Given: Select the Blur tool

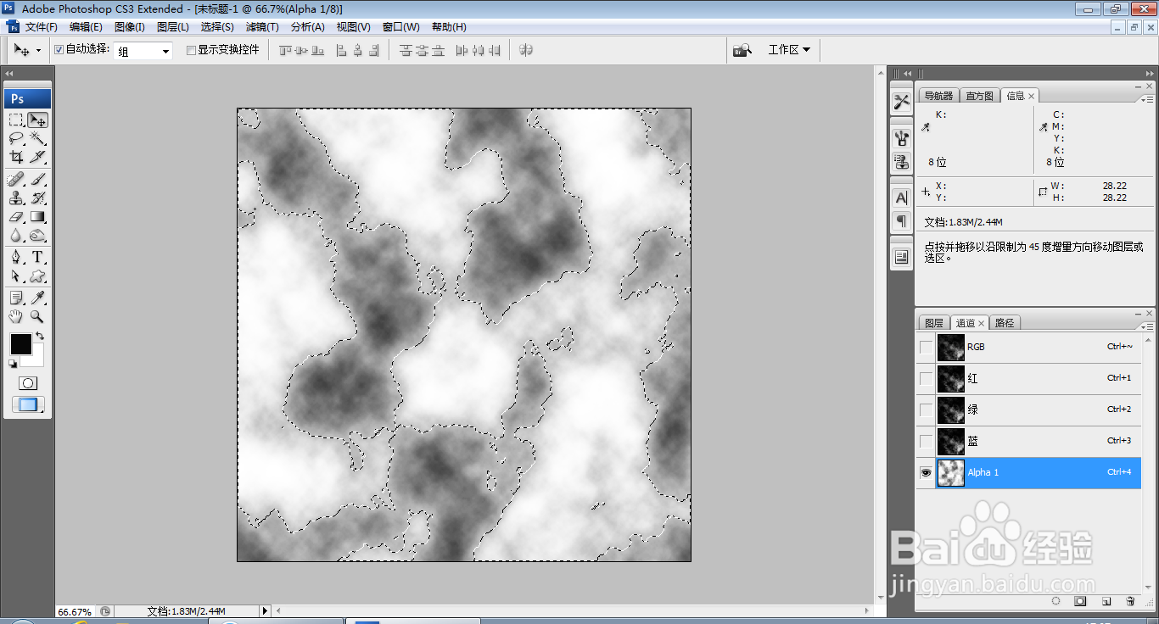Looking at the screenshot, I should pos(16,236).
